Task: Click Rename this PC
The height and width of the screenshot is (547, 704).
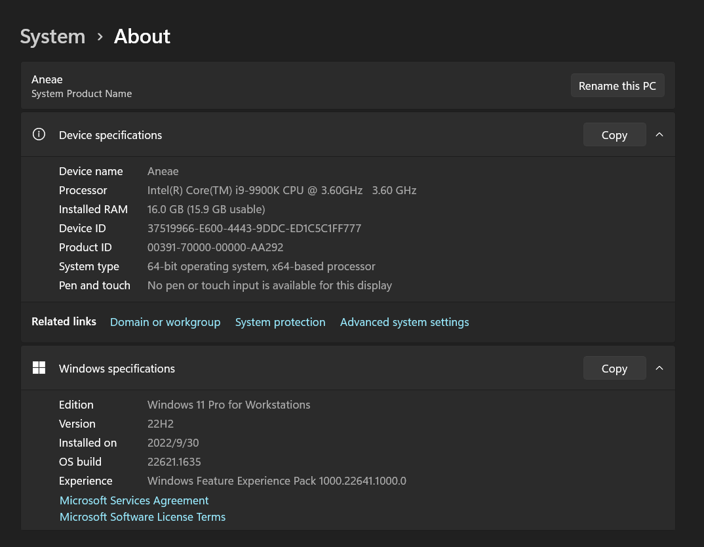Action: 617,85
